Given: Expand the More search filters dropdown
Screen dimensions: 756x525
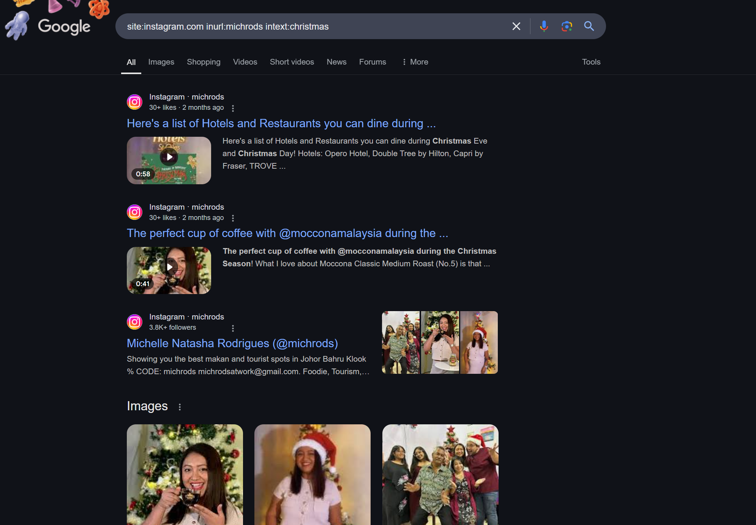Looking at the screenshot, I should (415, 62).
